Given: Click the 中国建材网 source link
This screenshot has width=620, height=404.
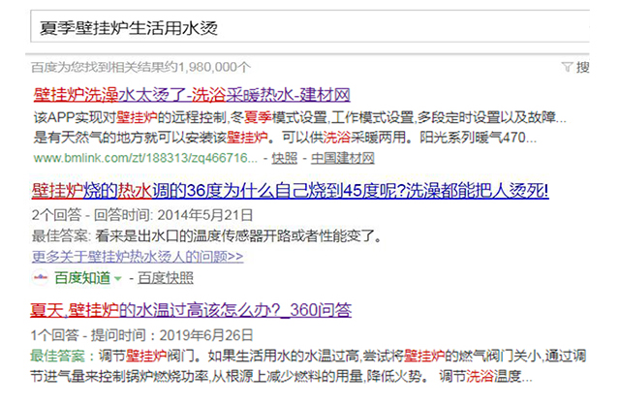Looking at the screenshot, I should 341,158.
